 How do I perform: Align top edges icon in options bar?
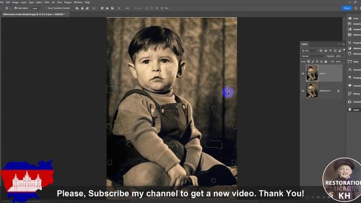tap(102, 8)
